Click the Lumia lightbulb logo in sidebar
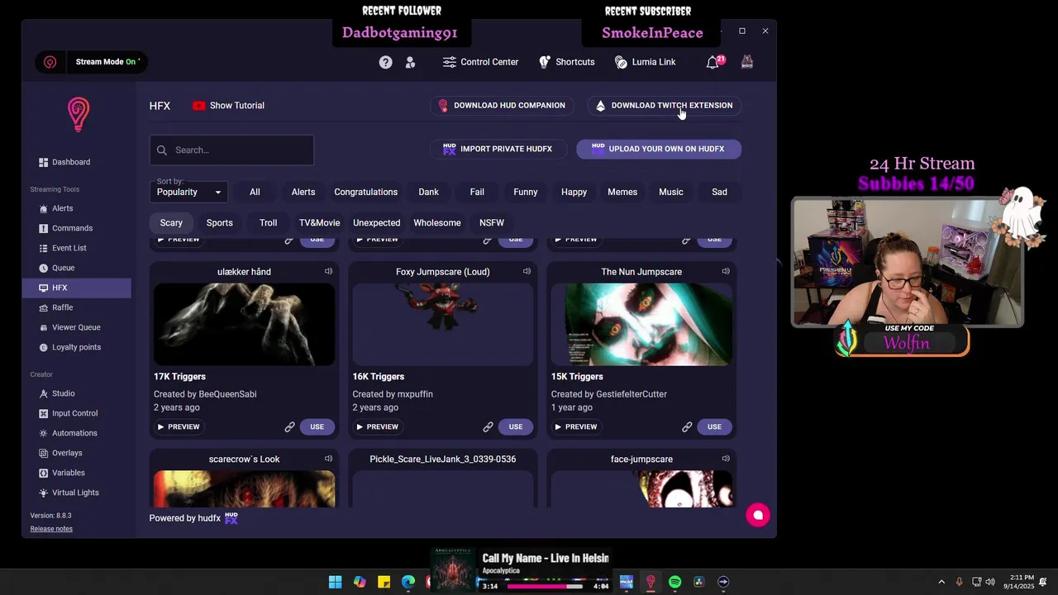 tap(79, 115)
